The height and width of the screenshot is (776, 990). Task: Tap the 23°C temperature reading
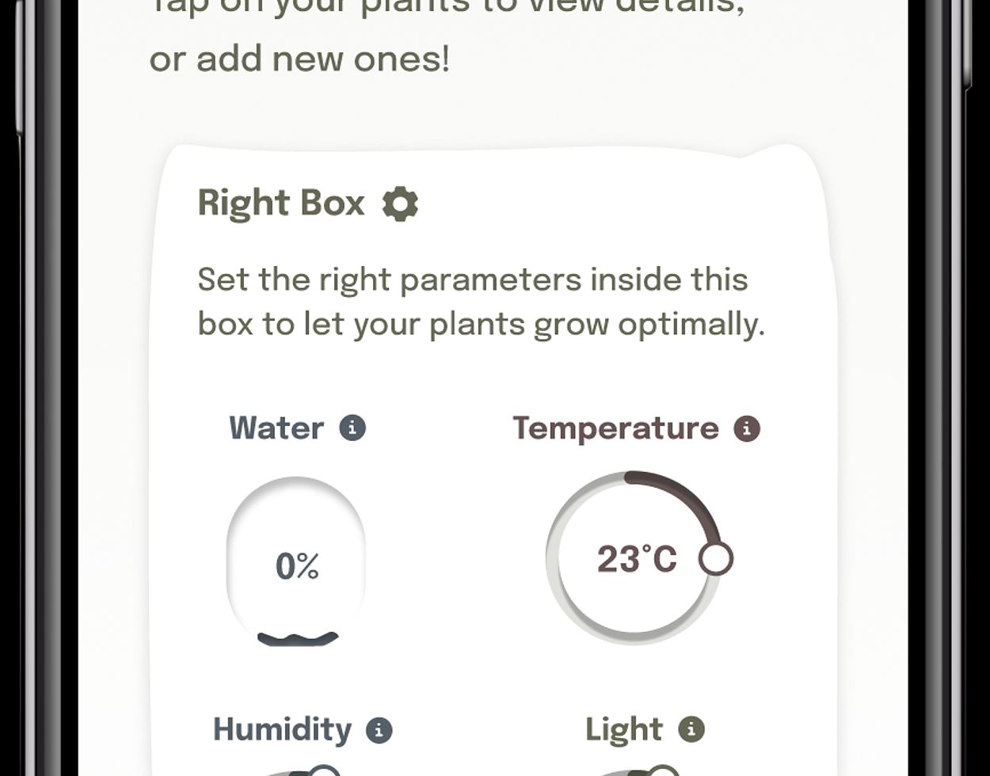[637, 559]
